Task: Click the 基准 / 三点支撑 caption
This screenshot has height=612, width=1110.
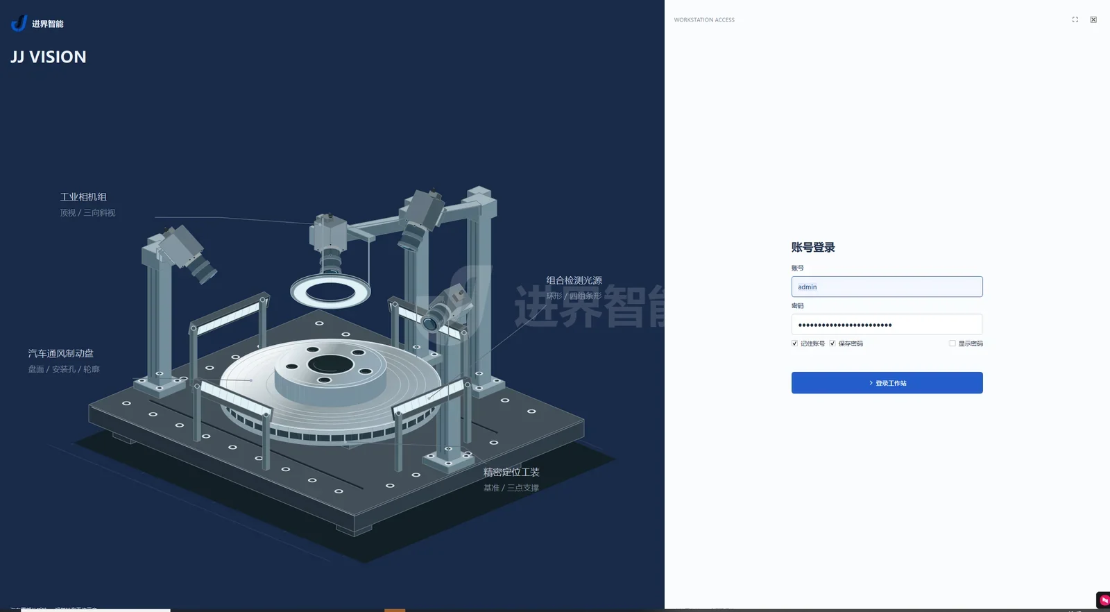Action: 511,488
